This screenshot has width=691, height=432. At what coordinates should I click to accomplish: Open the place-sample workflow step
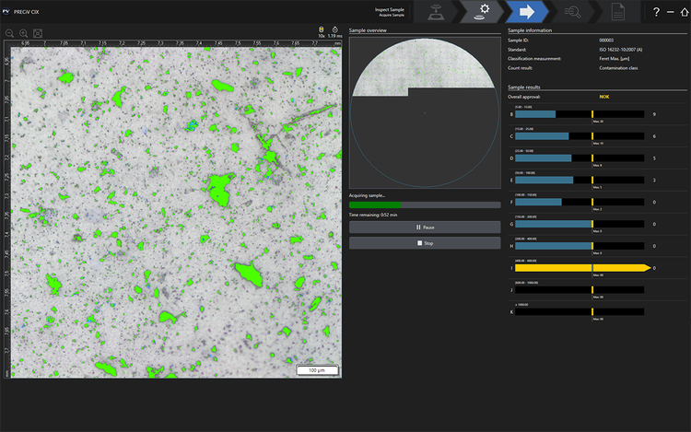pos(436,12)
